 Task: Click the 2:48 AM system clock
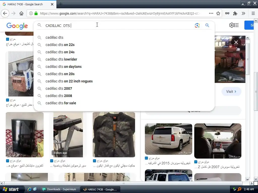coord(249,189)
